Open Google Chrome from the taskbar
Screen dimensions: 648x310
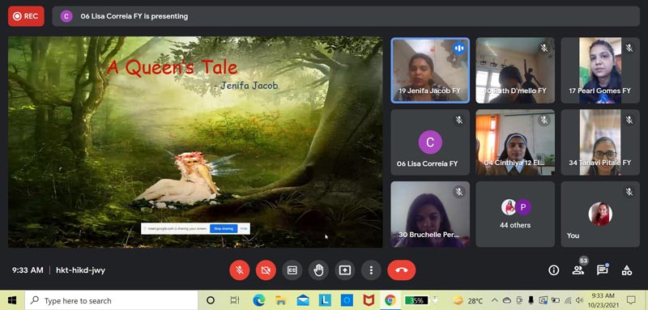[x=390, y=300]
